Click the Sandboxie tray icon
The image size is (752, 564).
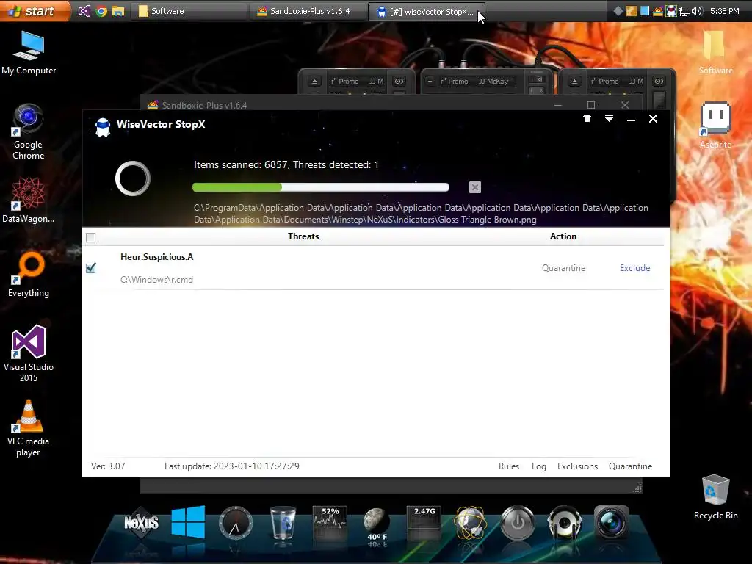658,11
